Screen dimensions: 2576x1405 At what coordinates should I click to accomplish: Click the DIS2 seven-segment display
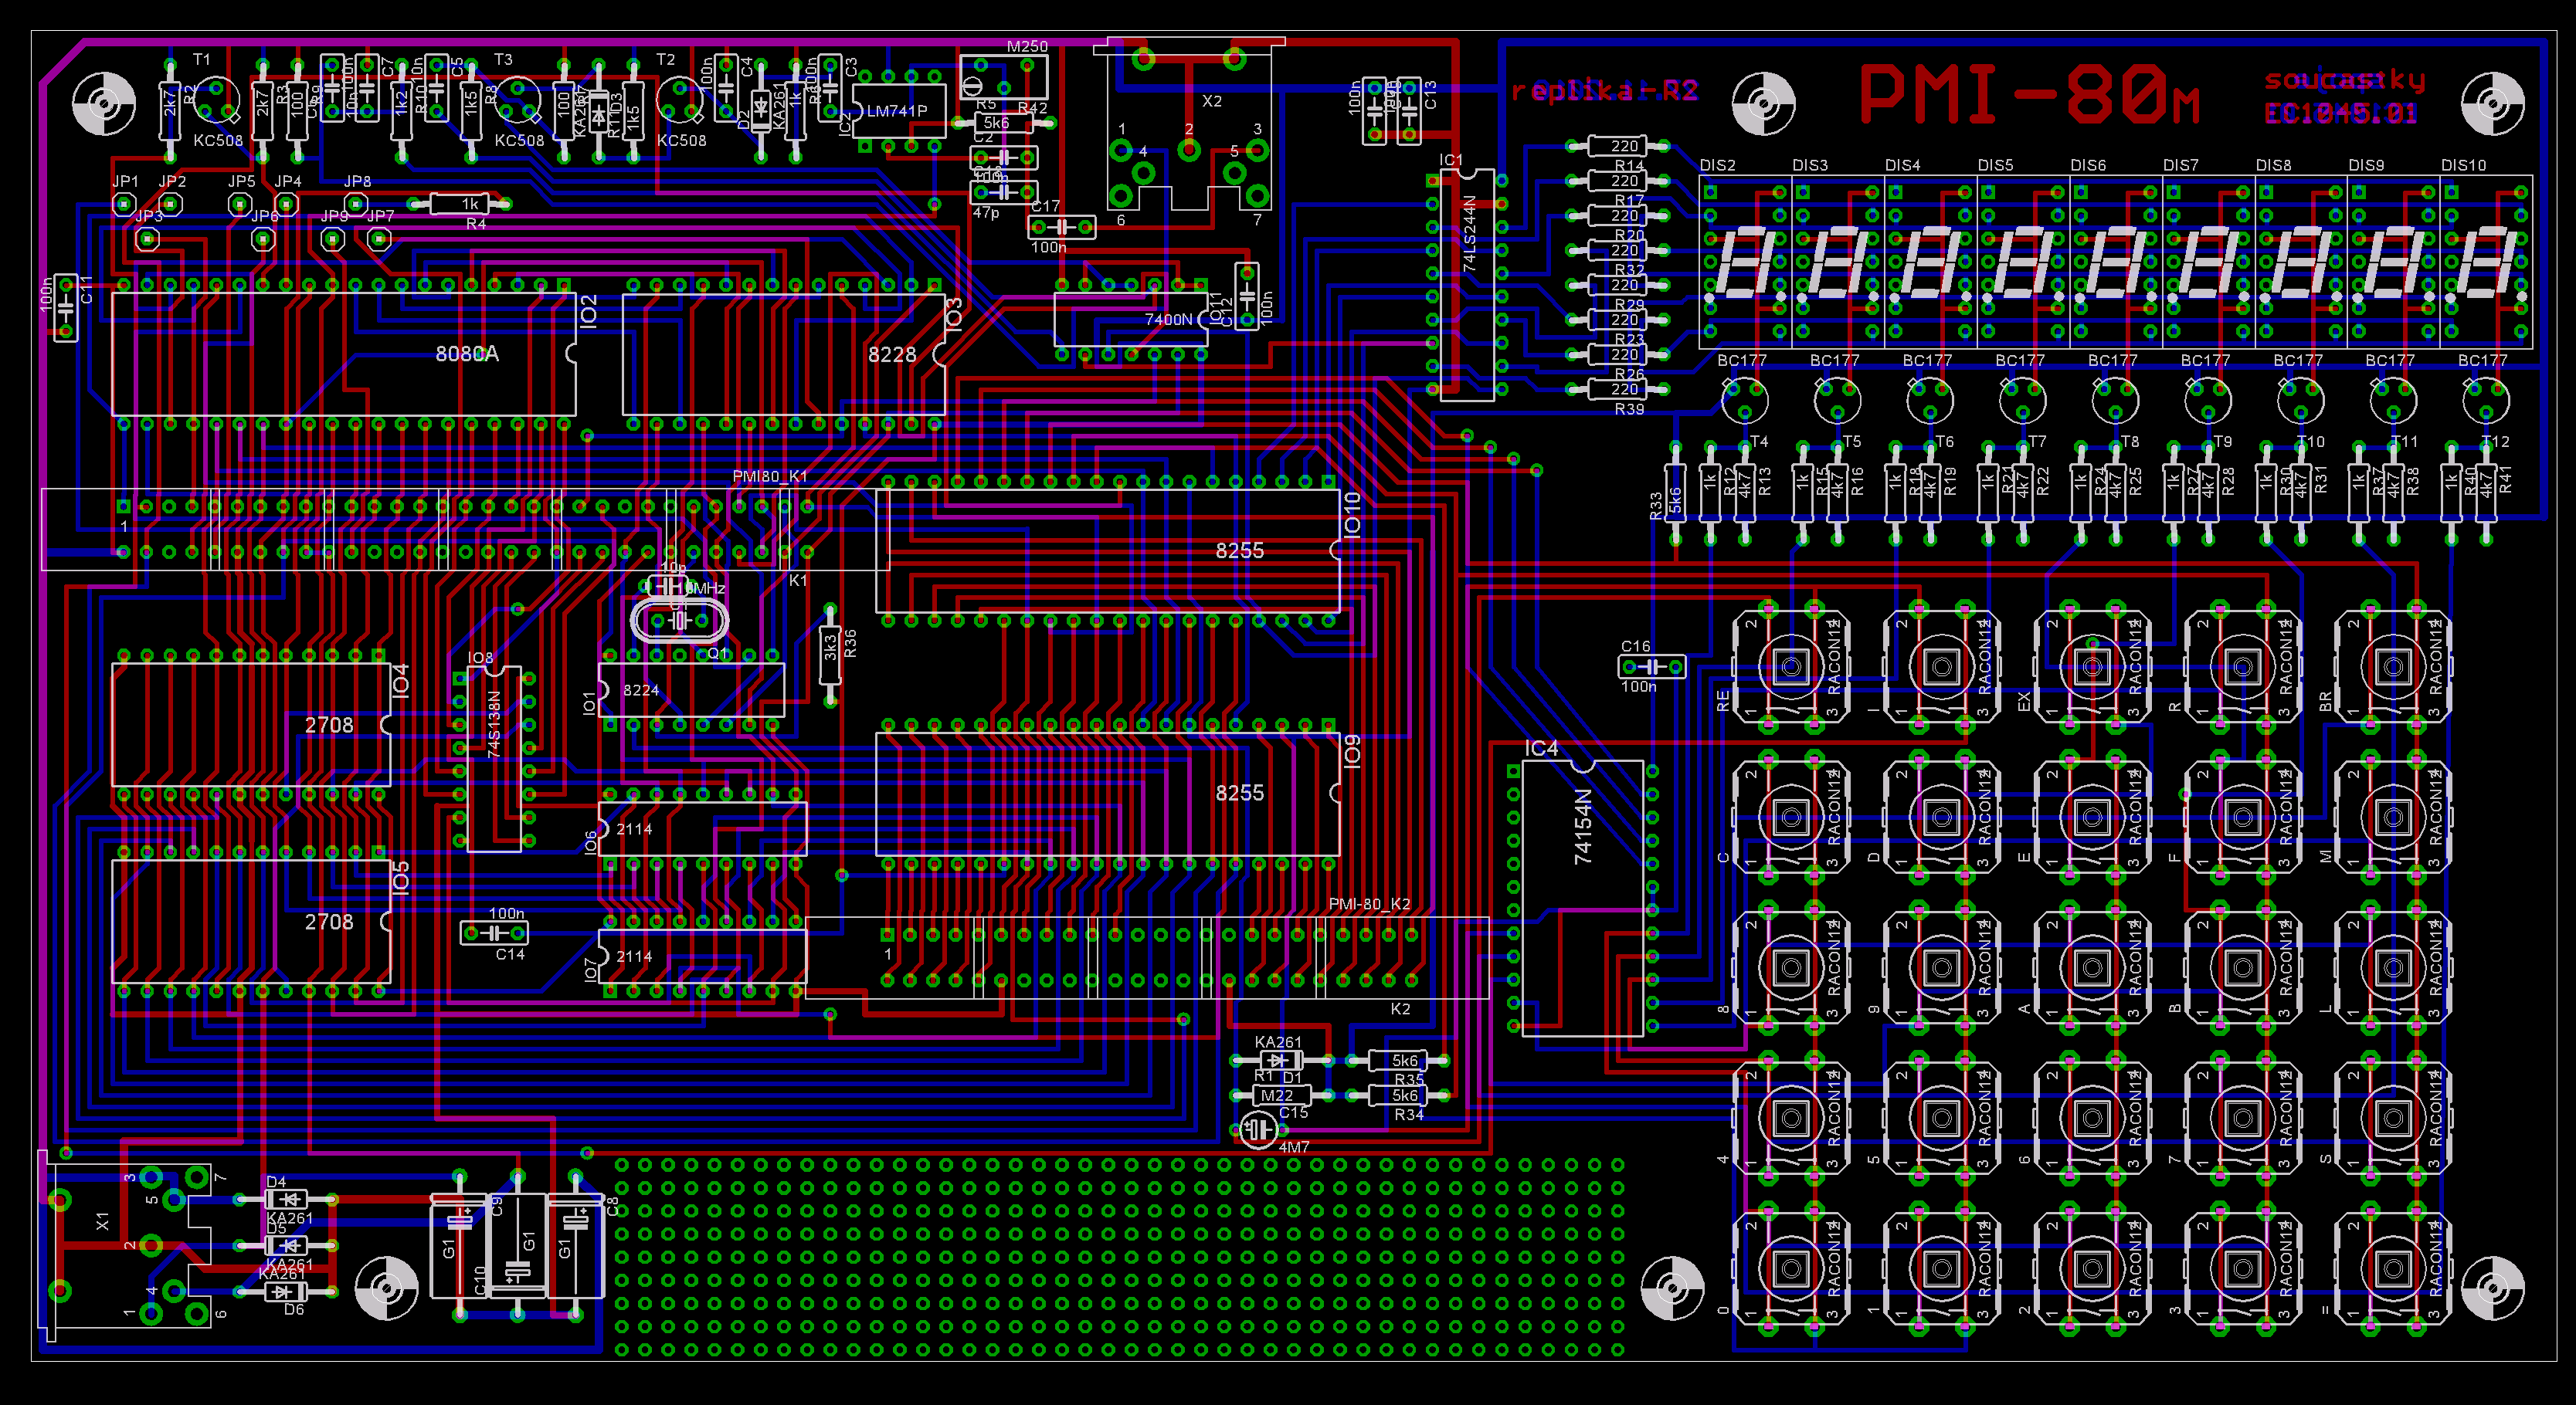tap(1744, 262)
